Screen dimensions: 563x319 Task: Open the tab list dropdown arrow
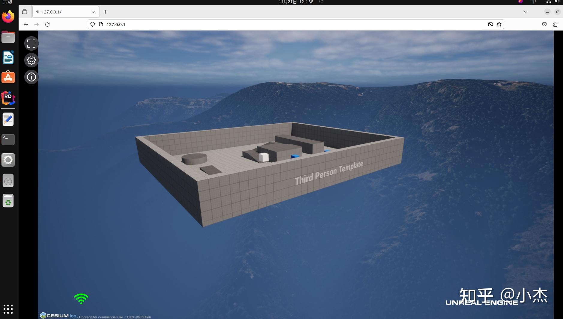tap(525, 12)
